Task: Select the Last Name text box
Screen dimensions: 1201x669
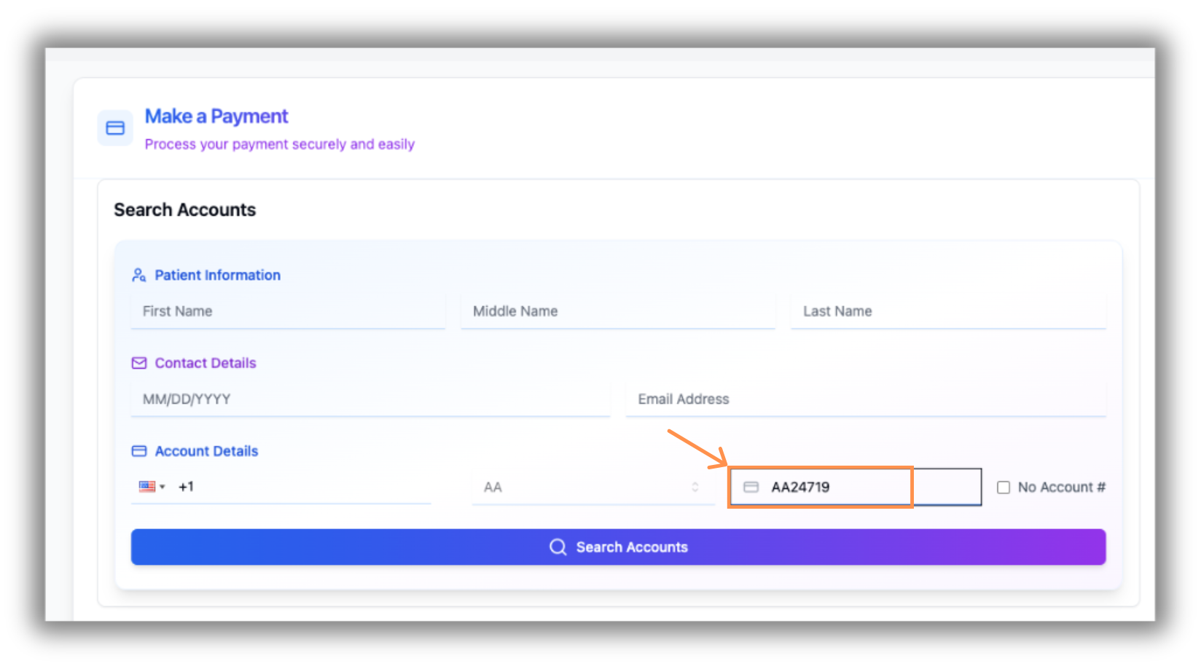Action: pos(947,311)
